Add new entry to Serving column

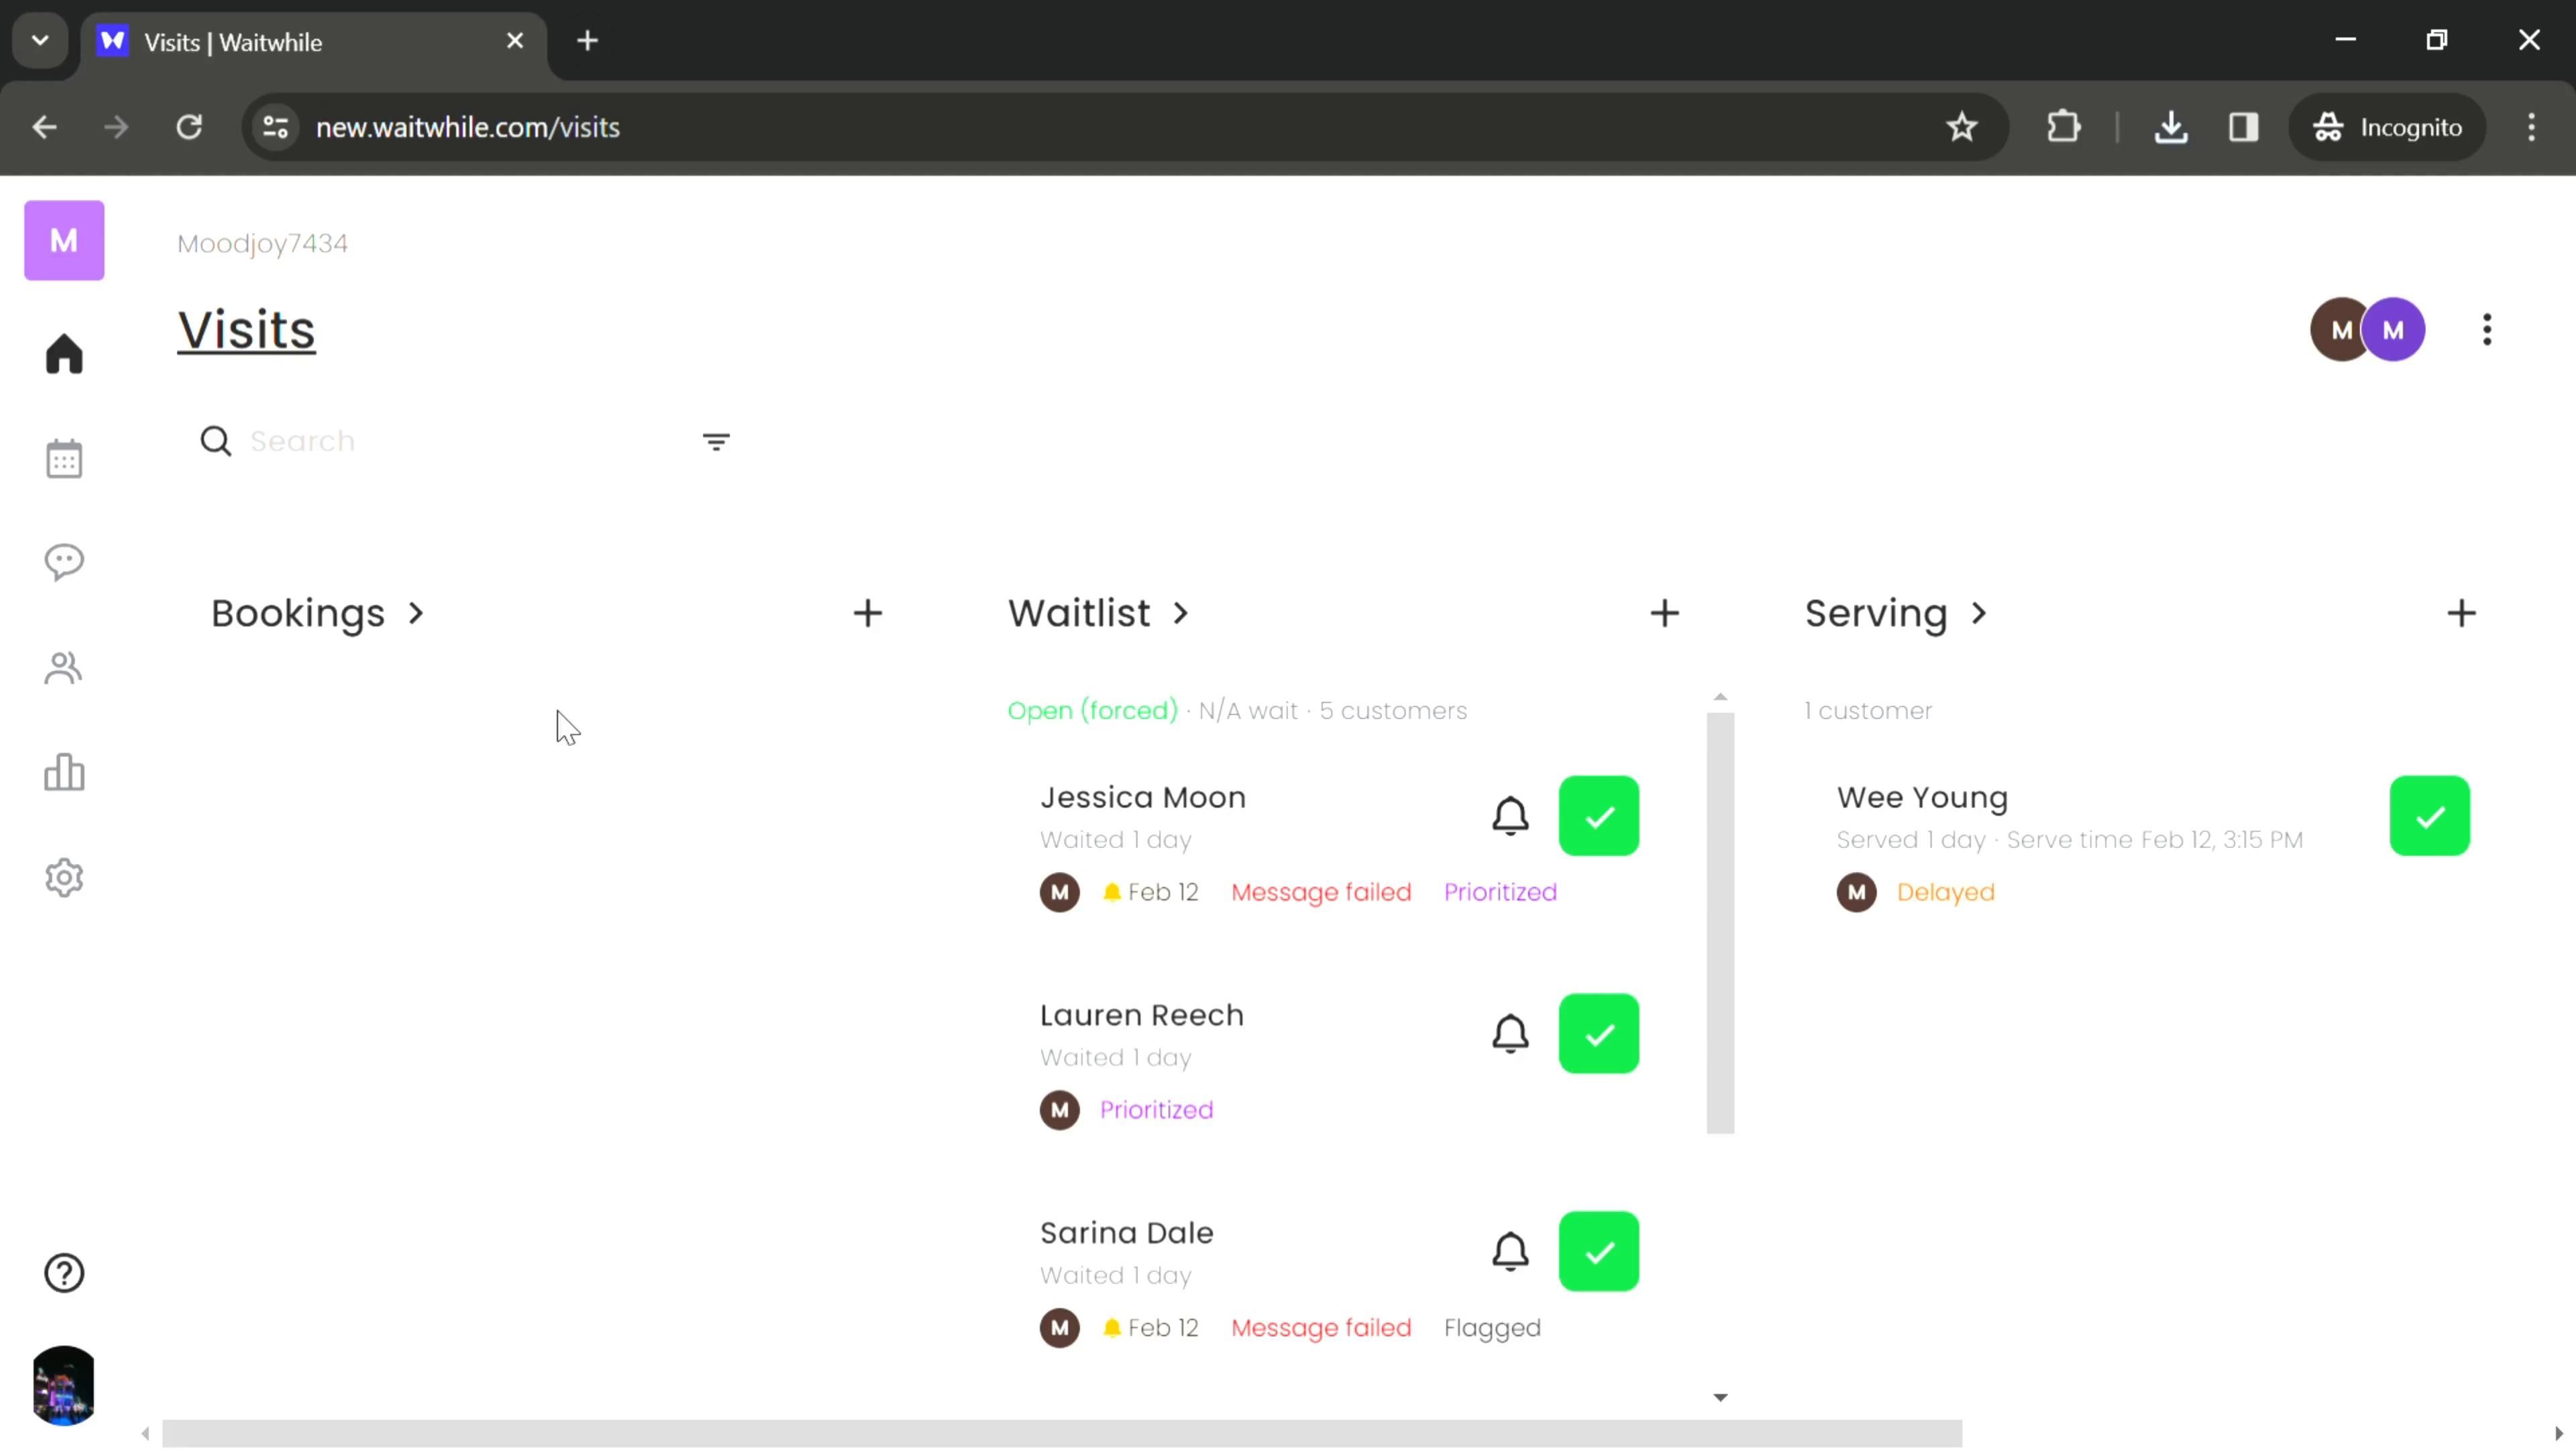pos(2461,612)
